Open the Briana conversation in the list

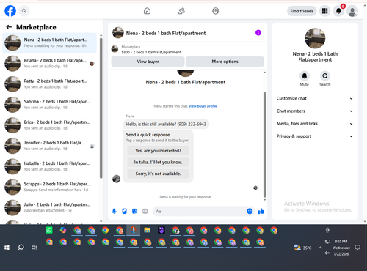[49, 63]
